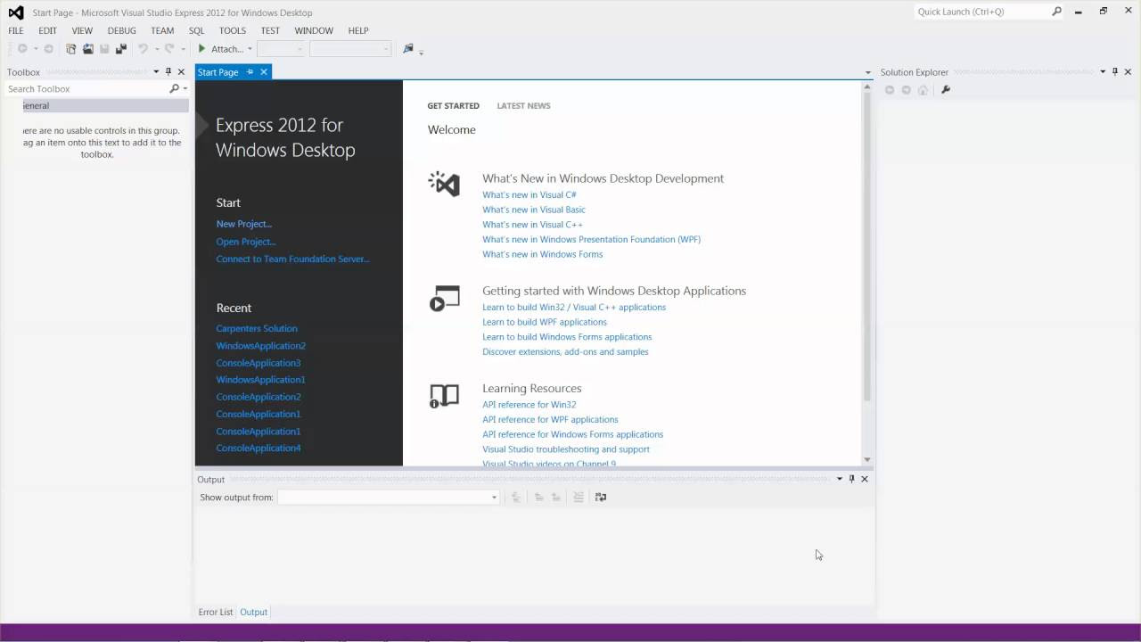Open the Search Toolbox options dropdown arrow

click(185, 89)
